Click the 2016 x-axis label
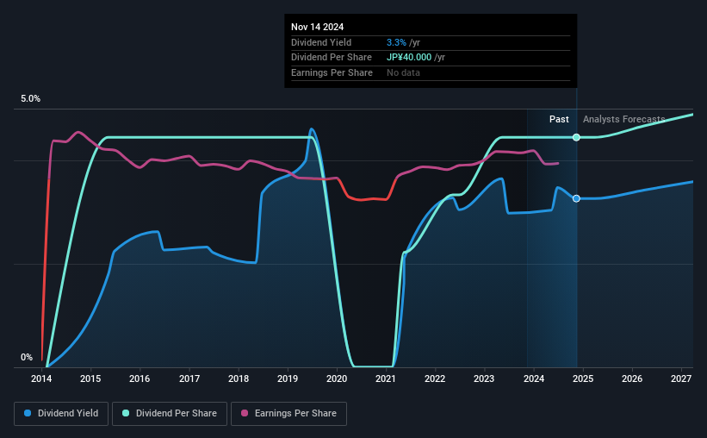Screen dimensions: 707x438 [x=140, y=379]
